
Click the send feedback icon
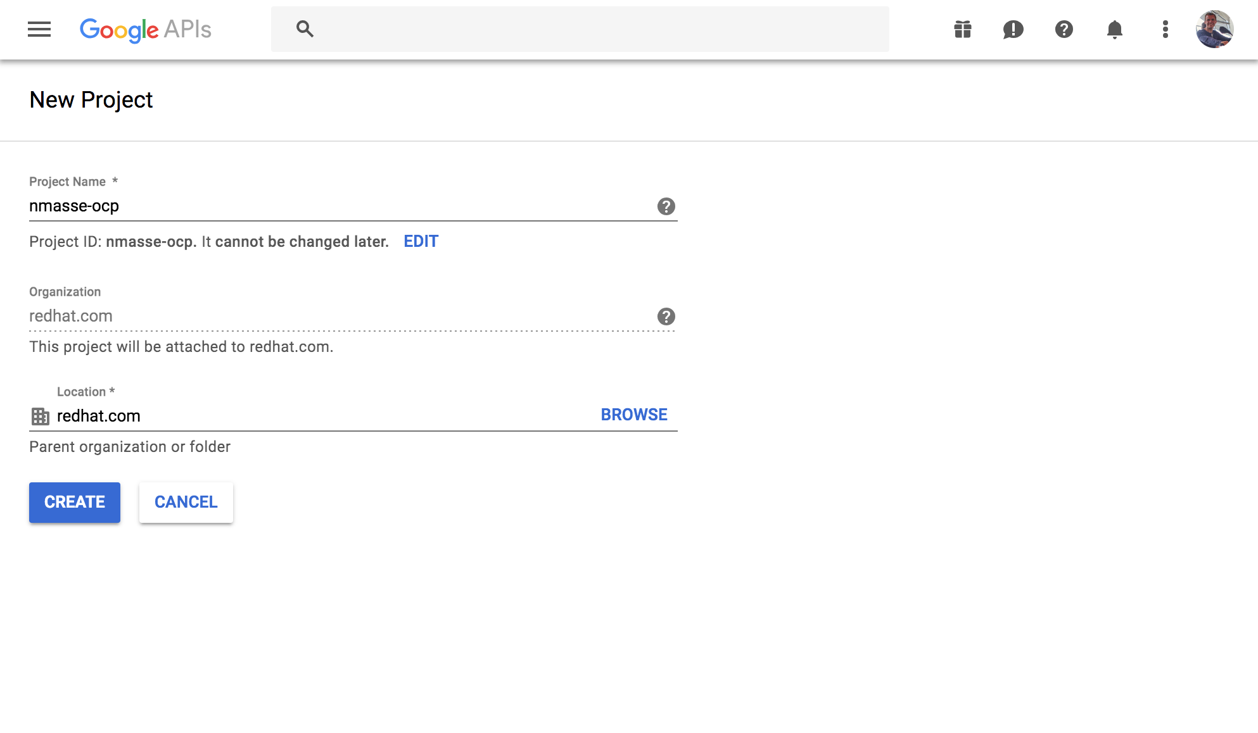coord(1013,29)
